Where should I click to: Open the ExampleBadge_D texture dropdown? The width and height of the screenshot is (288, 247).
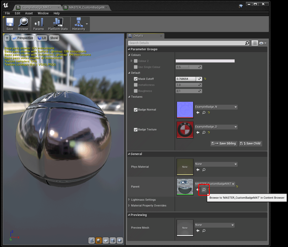click(x=216, y=127)
